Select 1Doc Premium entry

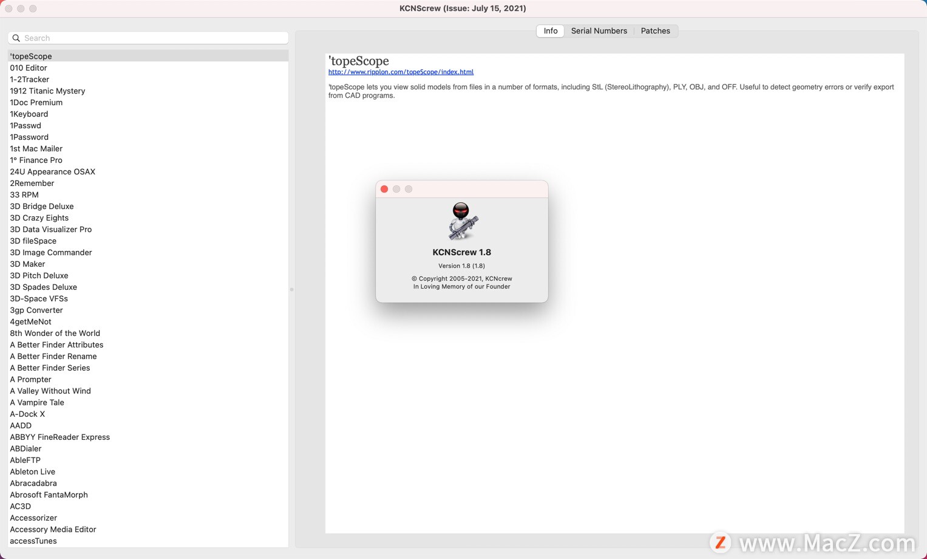pos(148,102)
